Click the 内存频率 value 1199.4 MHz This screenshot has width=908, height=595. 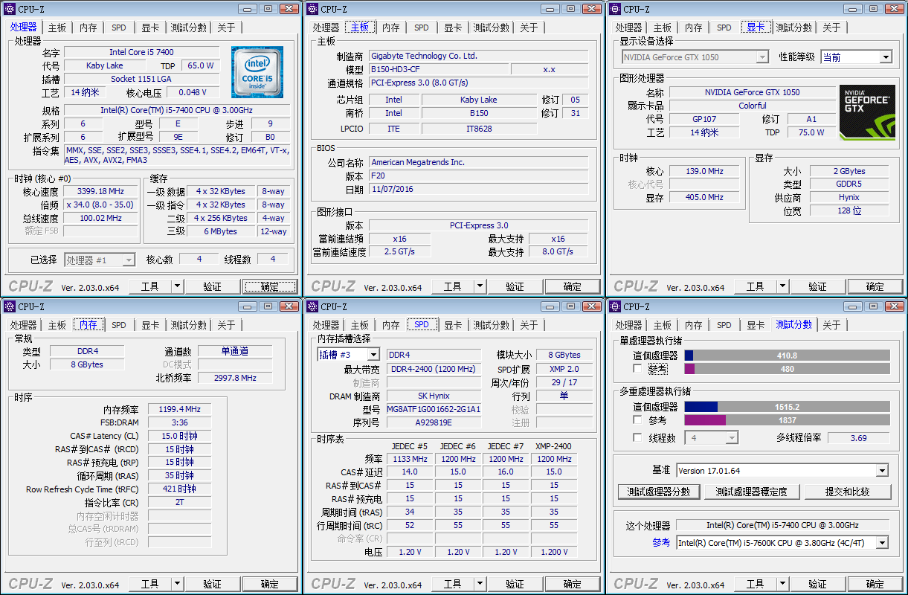(x=179, y=409)
